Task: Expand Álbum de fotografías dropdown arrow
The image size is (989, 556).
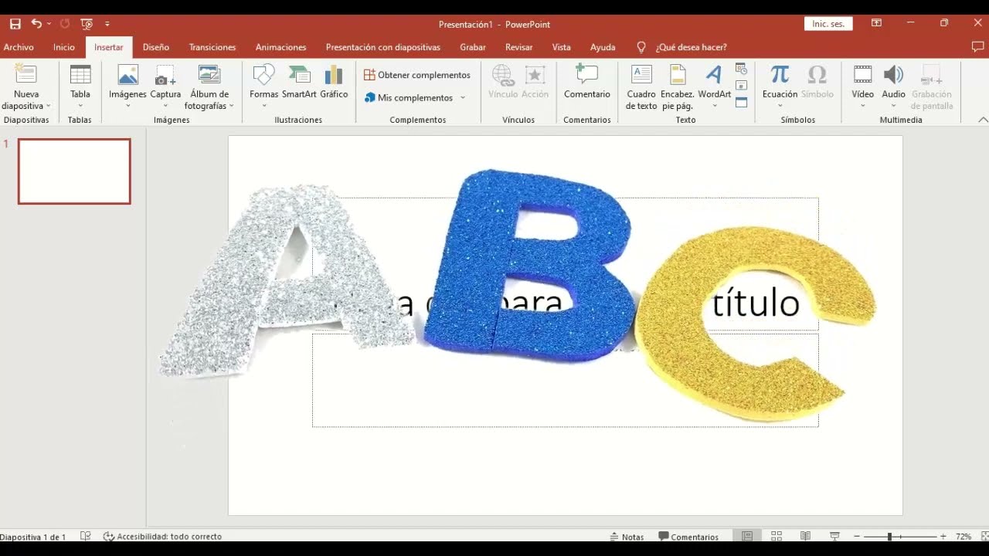Action: [231, 106]
